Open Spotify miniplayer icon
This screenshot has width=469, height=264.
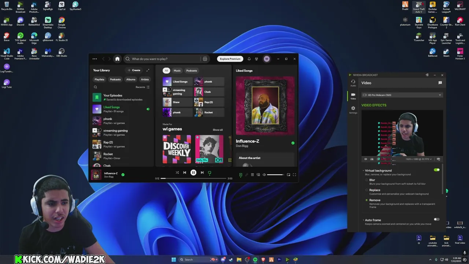pyautogui.click(x=288, y=175)
